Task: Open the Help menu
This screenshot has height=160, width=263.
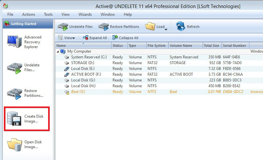Action: click(x=128, y=14)
